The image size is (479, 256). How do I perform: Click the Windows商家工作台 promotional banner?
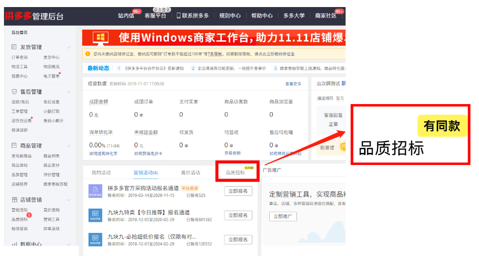[x=214, y=38]
